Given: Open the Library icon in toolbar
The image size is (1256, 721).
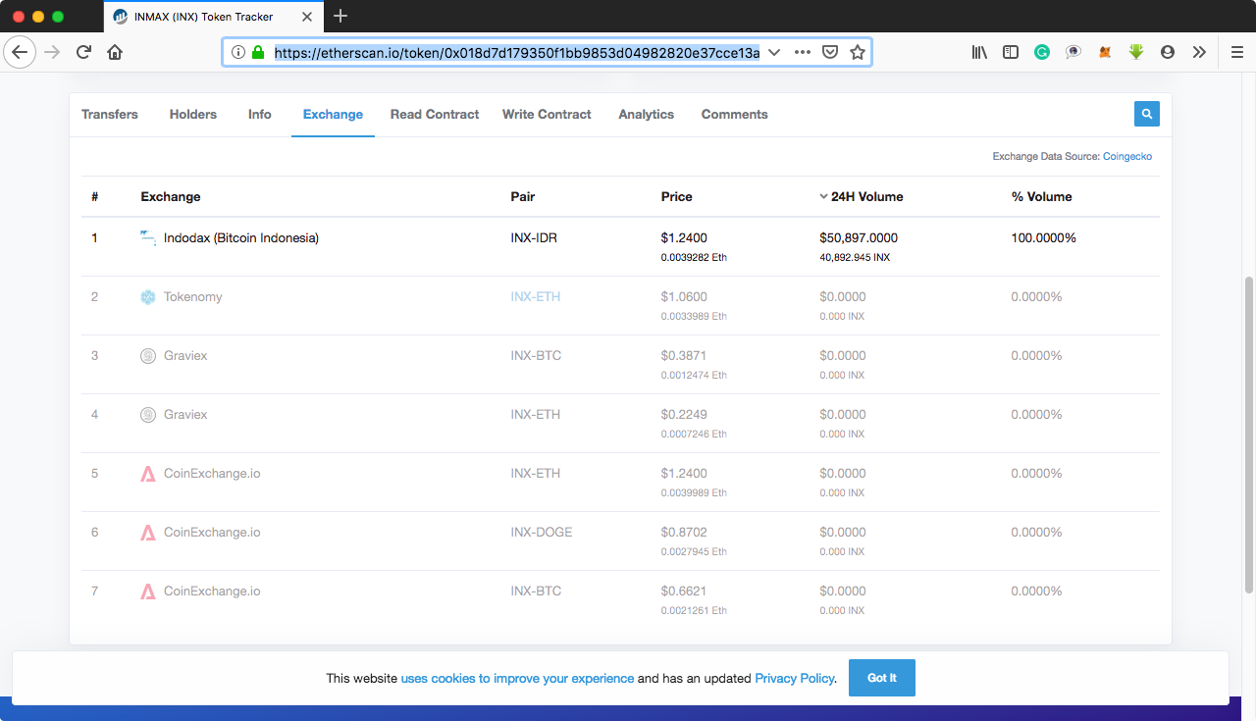Looking at the screenshot, I should (979, 52).
